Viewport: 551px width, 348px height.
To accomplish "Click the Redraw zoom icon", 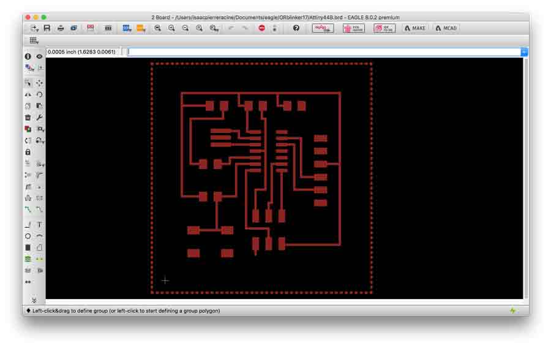I will point(199,28).
